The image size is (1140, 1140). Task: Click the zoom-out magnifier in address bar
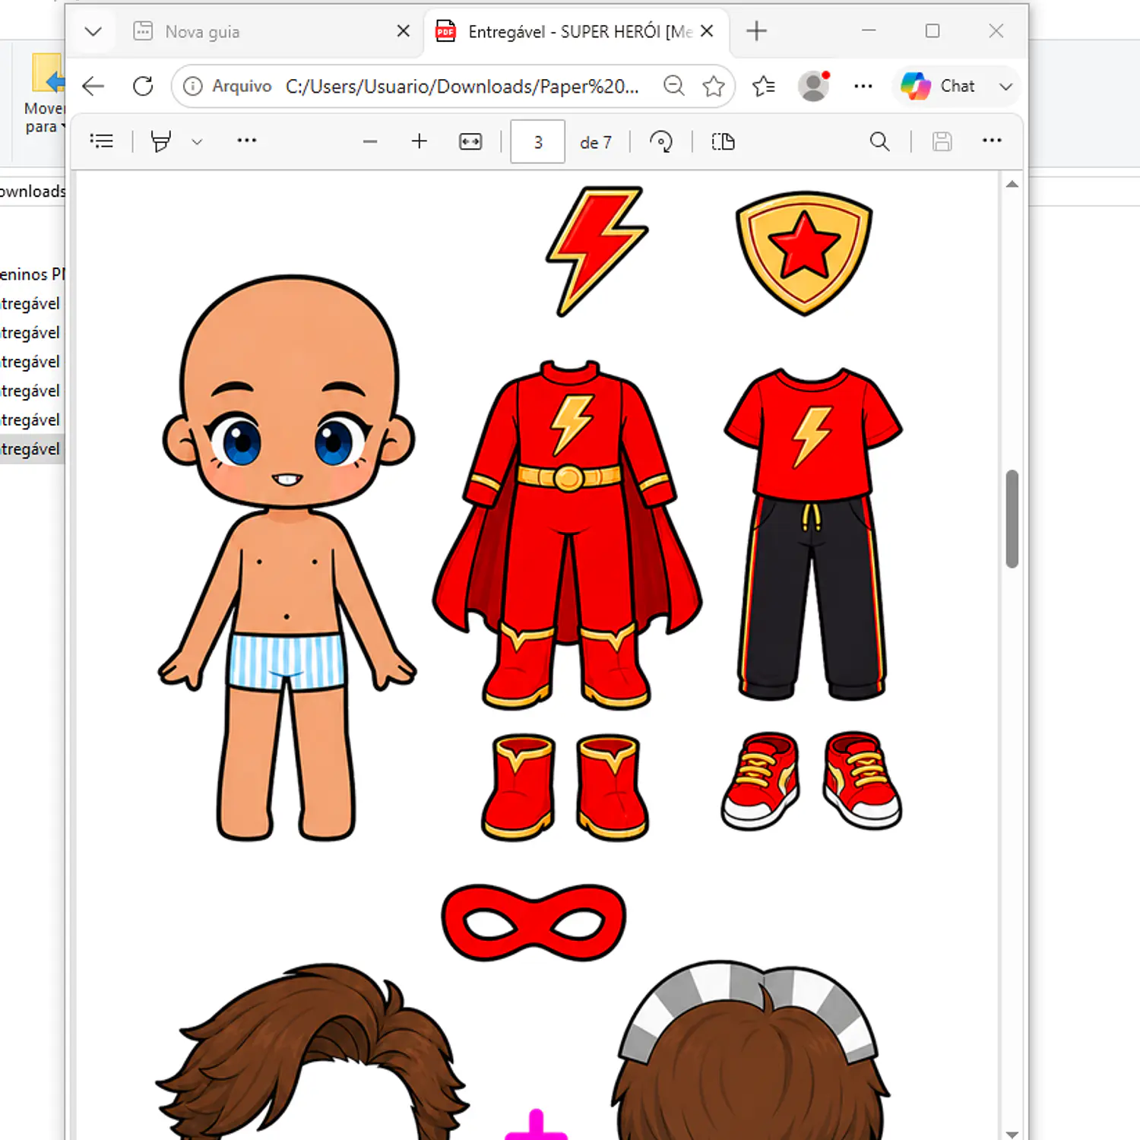[x=673, y=86]
